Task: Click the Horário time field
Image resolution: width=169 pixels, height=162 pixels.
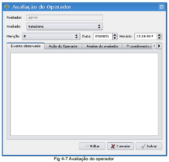Action: coord(145,36)
